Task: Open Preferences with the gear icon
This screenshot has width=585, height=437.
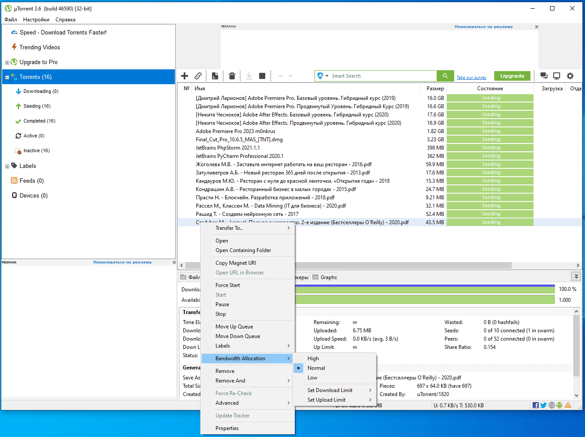Action: [x=570, y=76]
